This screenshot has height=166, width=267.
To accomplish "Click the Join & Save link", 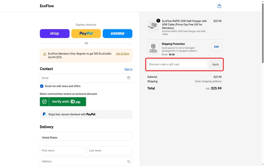I will pos(122,54).
